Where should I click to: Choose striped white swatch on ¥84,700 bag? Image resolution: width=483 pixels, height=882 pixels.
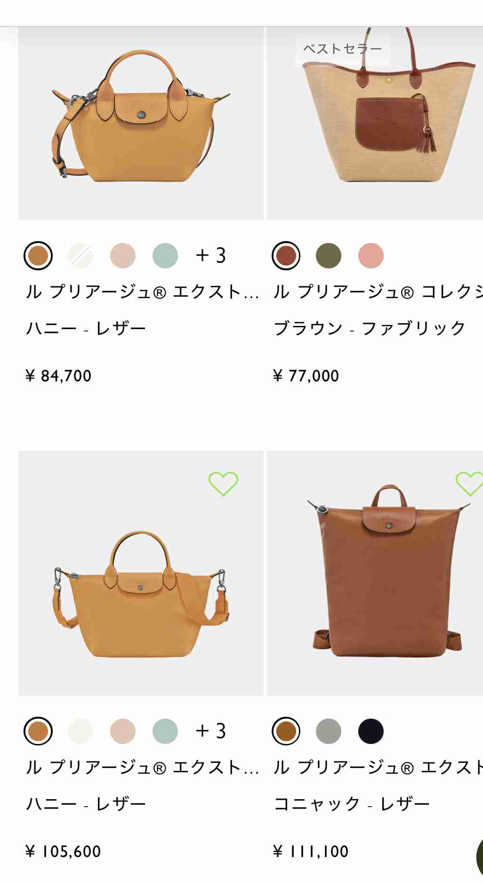[x=80, y=256]
